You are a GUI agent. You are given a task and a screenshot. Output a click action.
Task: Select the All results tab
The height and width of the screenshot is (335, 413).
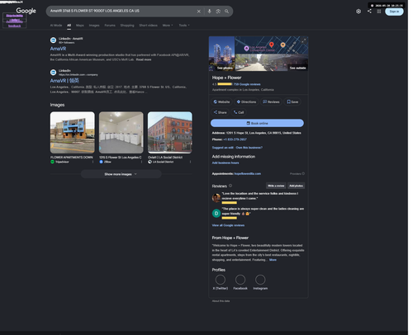click(69, 26)
